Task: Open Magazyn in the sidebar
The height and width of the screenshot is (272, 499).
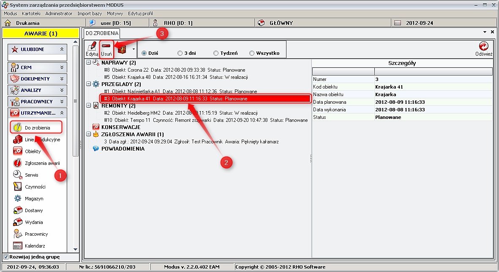Action: [28, 199]
